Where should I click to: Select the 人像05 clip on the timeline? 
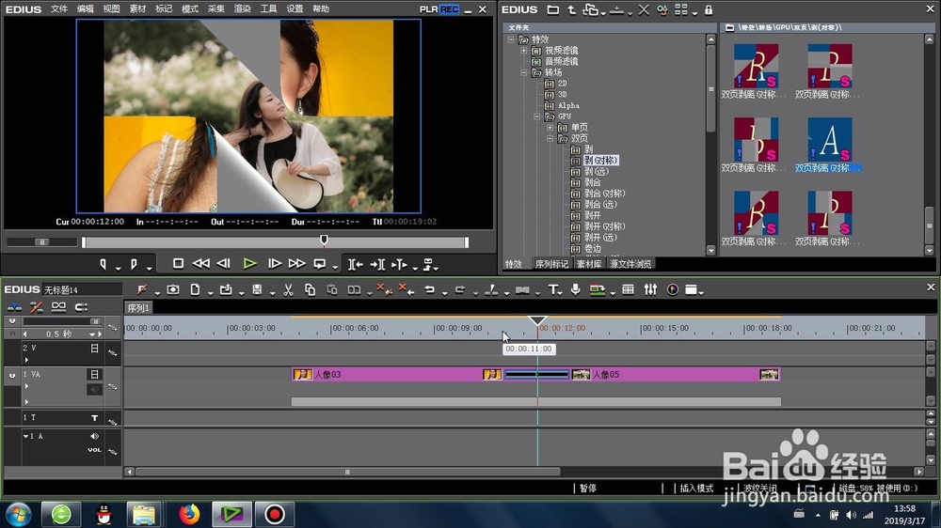coord(675,375)
